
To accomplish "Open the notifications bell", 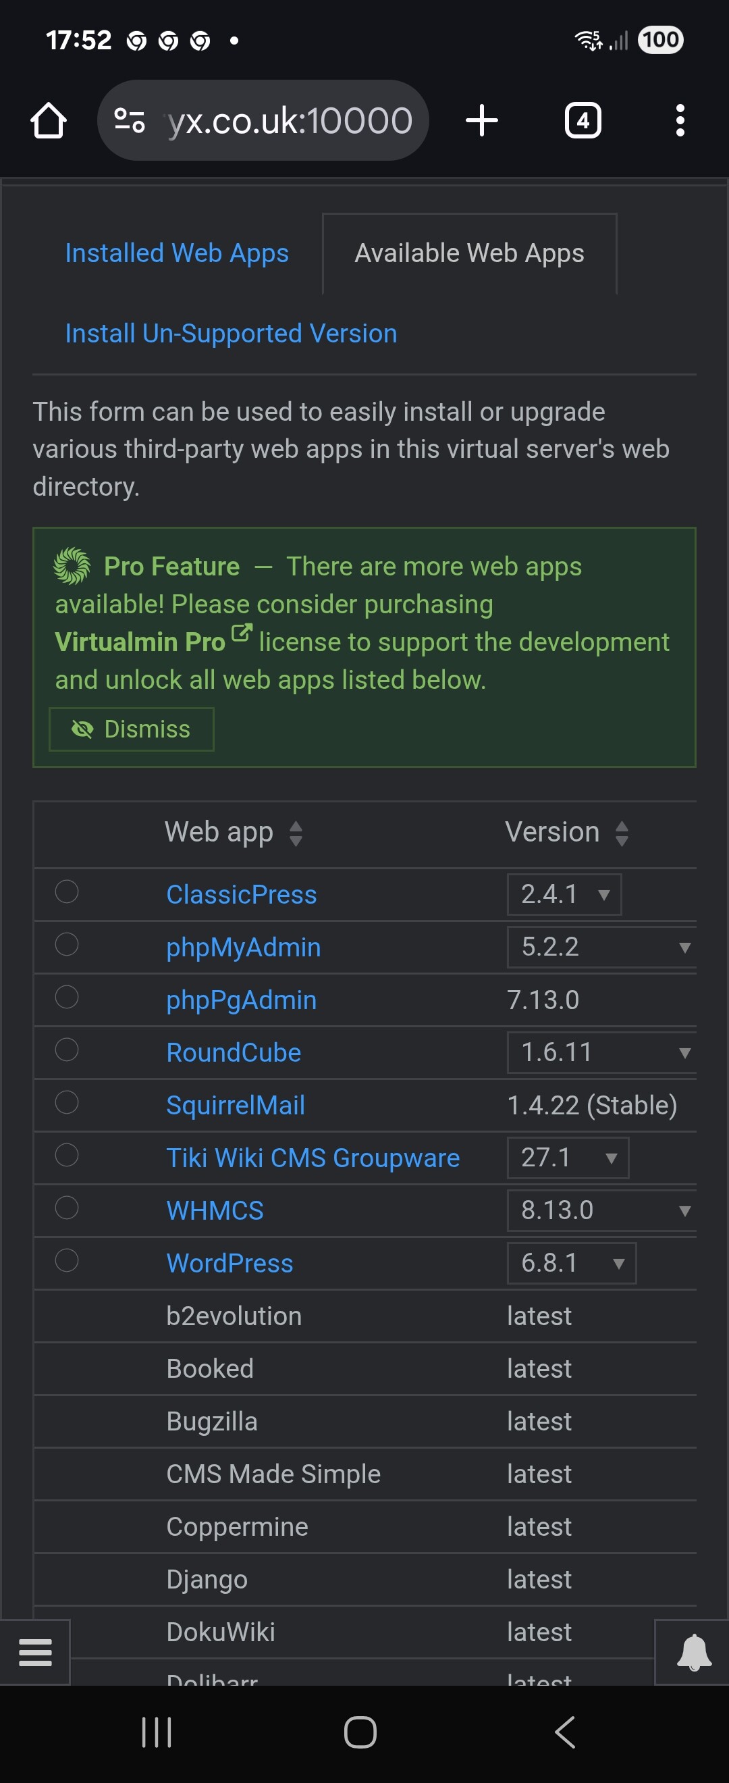I will tap(693, 1652).
